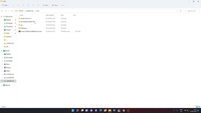Screen dimensions: 201x113
Task: Open the Sort dropdown menu
Action: tap(46, 5)
